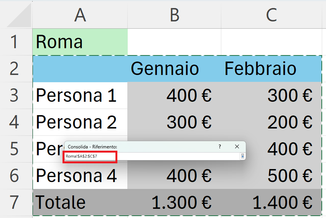Image resolution: width=326 pixels, height=218 pixels.
Task: Select the Gennaio header cell
Action: (174, 69)
